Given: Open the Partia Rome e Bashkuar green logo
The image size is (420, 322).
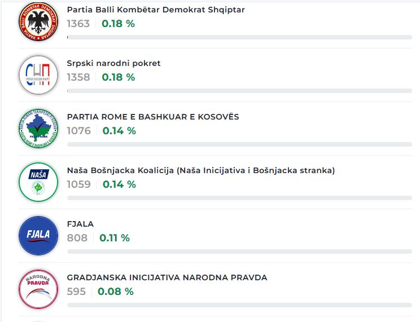Looking at the screenshot, I should [38, 129].
